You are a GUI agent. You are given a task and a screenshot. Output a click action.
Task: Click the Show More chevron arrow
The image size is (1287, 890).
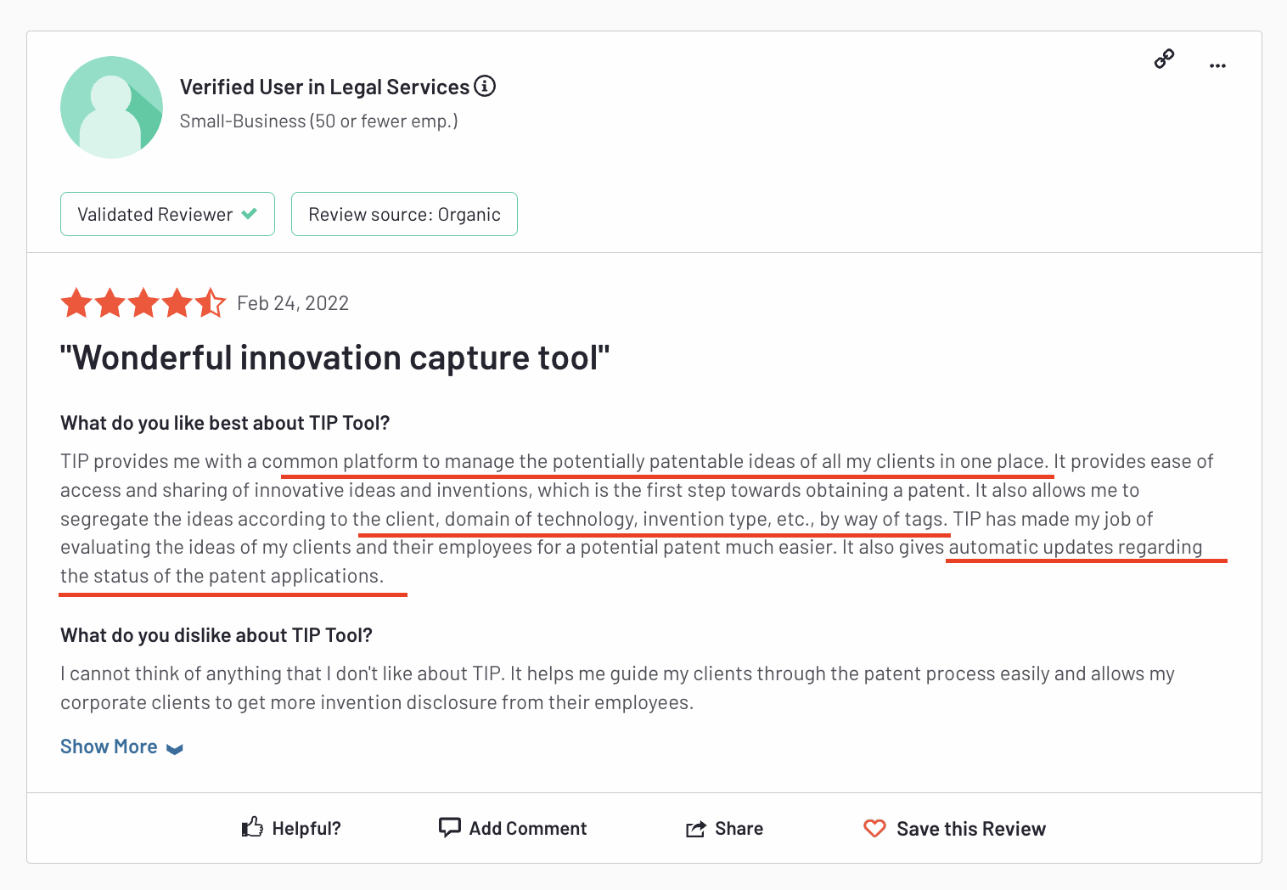point(175,749)
